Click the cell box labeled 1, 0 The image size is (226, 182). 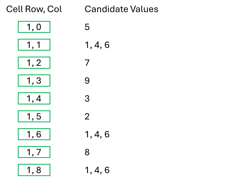coord(34,27)
